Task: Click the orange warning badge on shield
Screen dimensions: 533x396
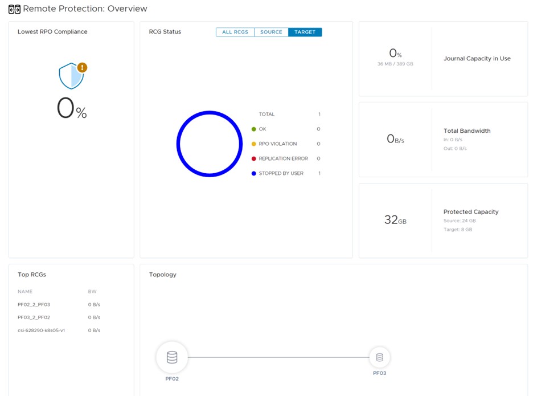Action: click(82, 67)
